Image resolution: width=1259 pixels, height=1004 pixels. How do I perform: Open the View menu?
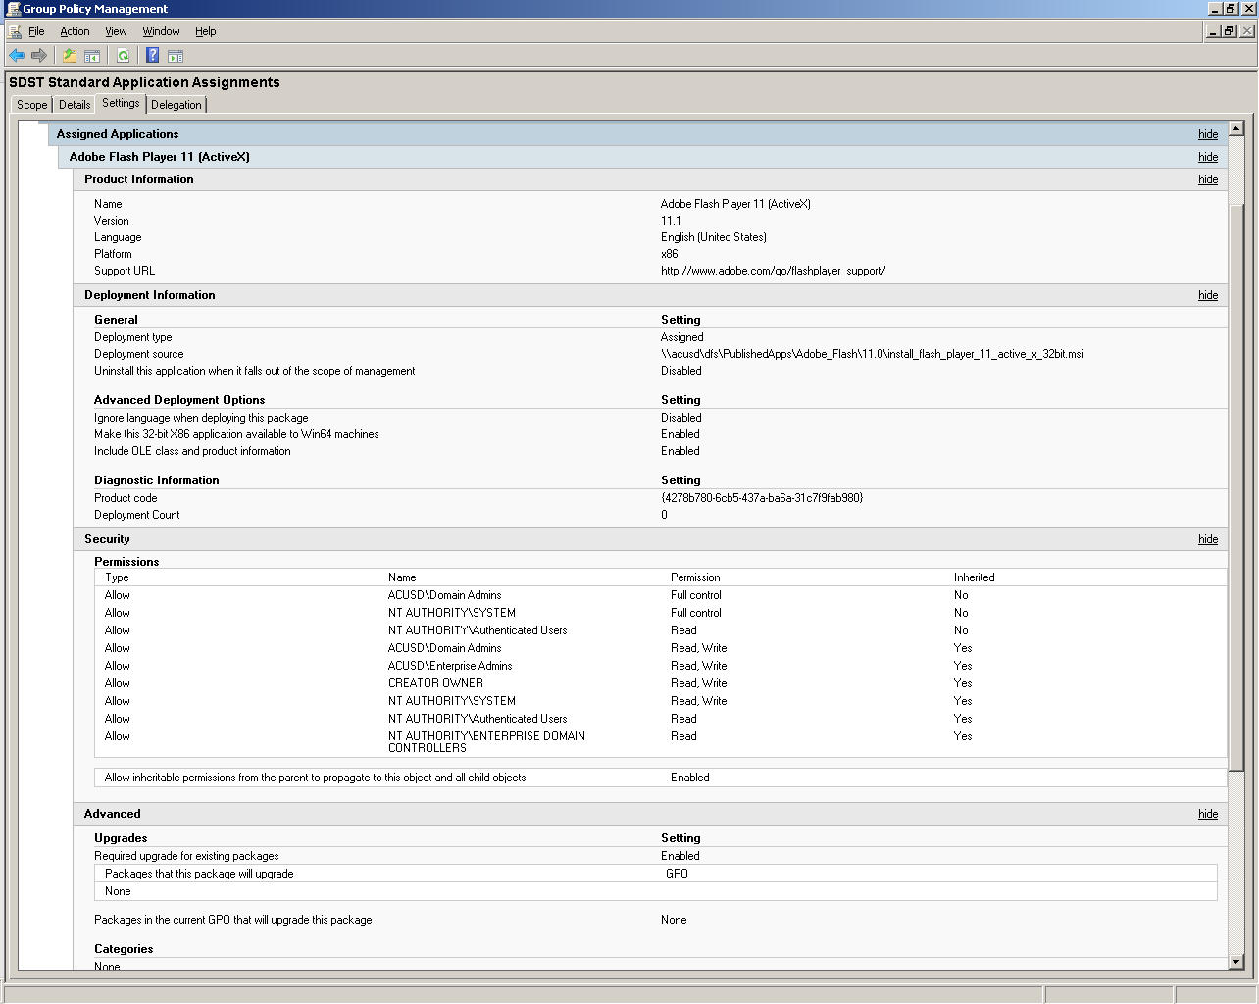(x=116, y=30)
